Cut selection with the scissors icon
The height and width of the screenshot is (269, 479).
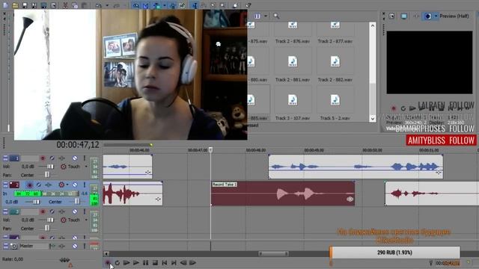pos(65,5)
